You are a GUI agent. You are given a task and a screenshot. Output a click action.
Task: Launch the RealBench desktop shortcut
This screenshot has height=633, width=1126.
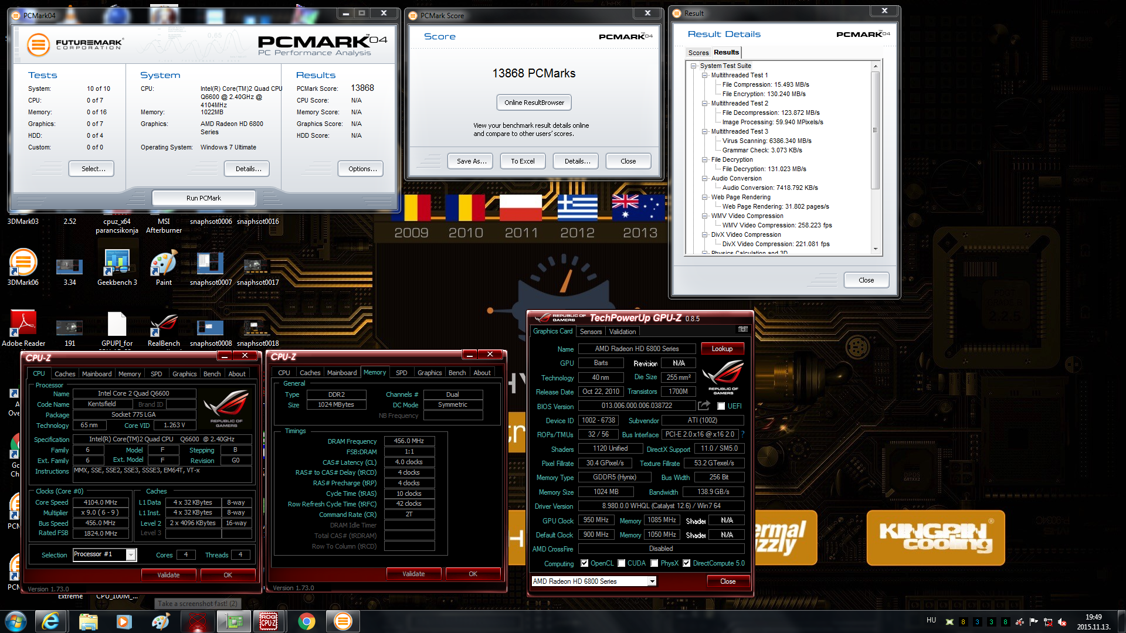[x=164, y=329]
